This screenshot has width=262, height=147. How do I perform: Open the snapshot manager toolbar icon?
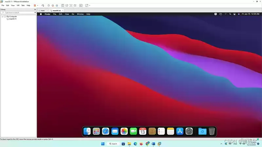[57, 6]
